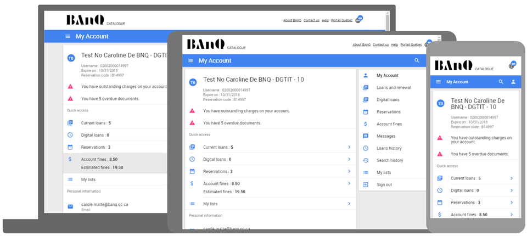Open hamburger menu on laptop screen

(68, 36)
